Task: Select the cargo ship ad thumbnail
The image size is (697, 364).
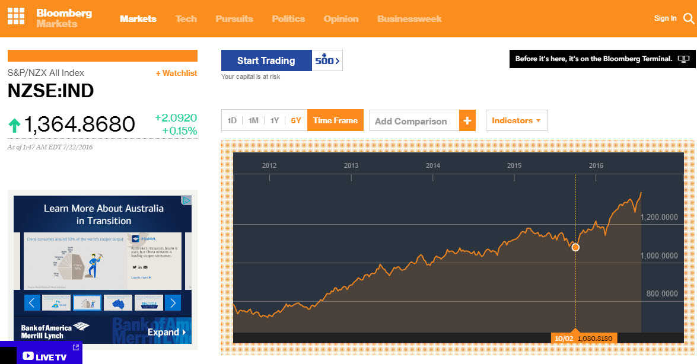Action: 148,303
